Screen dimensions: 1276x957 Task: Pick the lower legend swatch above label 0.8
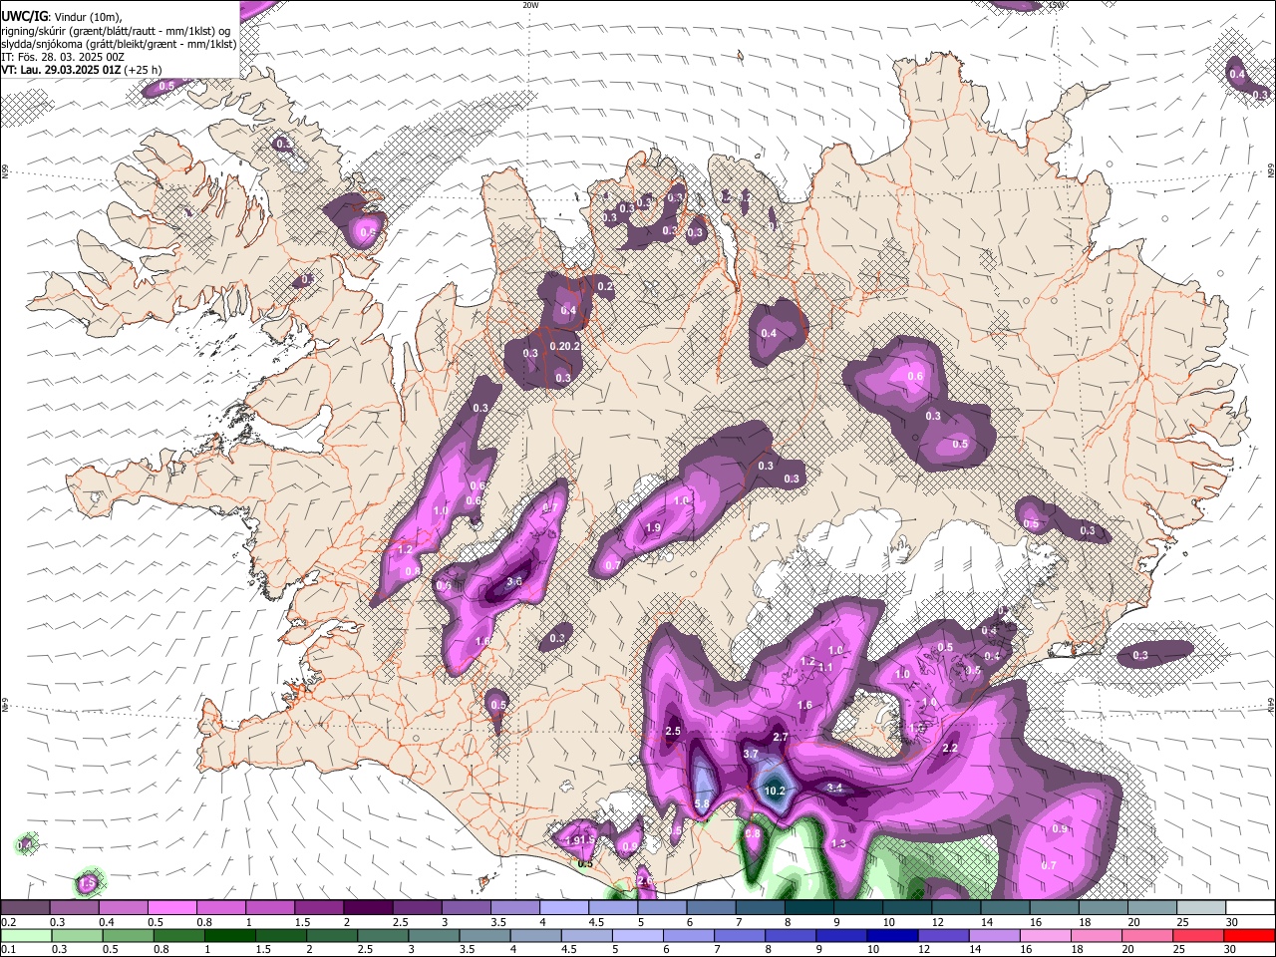click(x=178, y=935)
